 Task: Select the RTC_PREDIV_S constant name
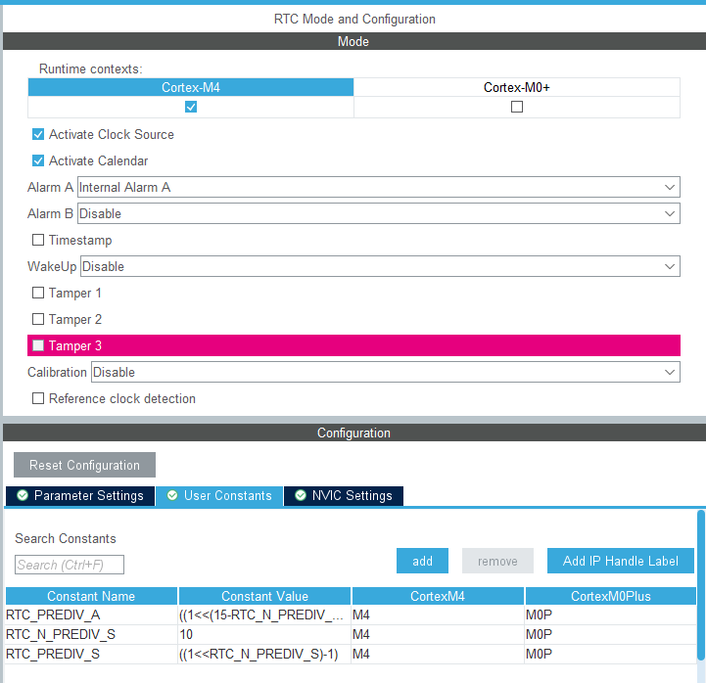(53, 655)
